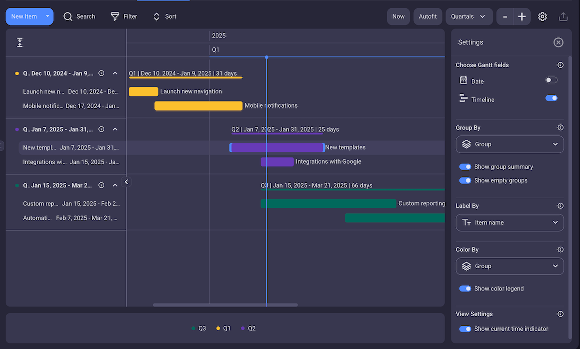This screenshot has width=580, height=349.
Task: Click the current time indicator handle
Action: tap(266, 57)
